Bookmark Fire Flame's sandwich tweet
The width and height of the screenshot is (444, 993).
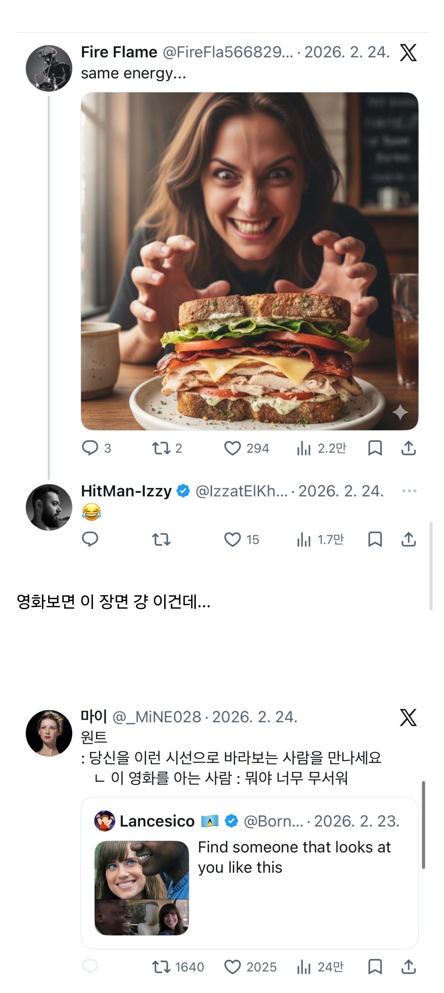375,448
